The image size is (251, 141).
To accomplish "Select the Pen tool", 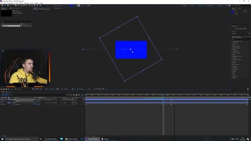I will pyautogui.click(x=24, y=5).
